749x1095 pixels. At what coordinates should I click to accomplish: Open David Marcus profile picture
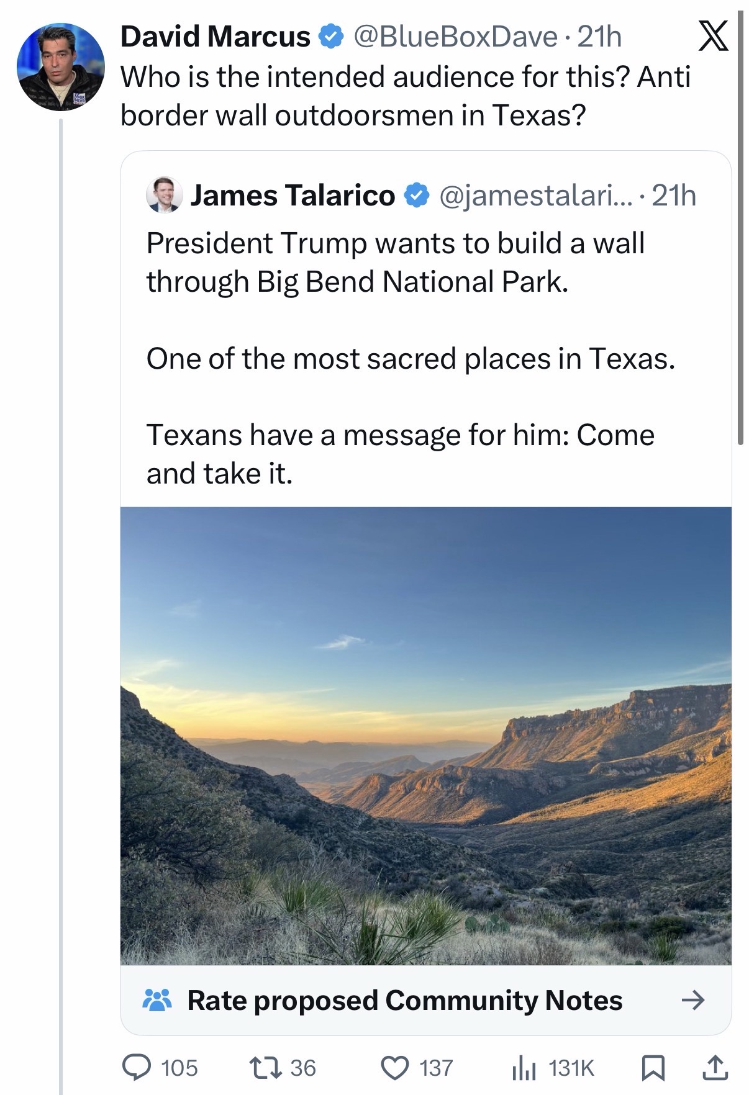60,67
